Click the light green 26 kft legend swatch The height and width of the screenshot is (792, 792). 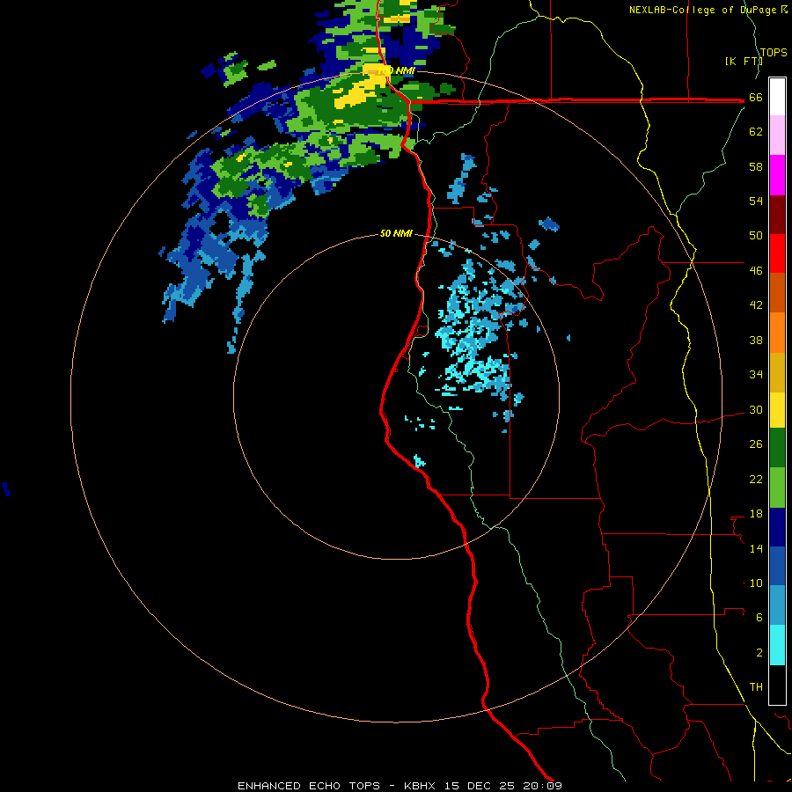(x=777, y=488)
